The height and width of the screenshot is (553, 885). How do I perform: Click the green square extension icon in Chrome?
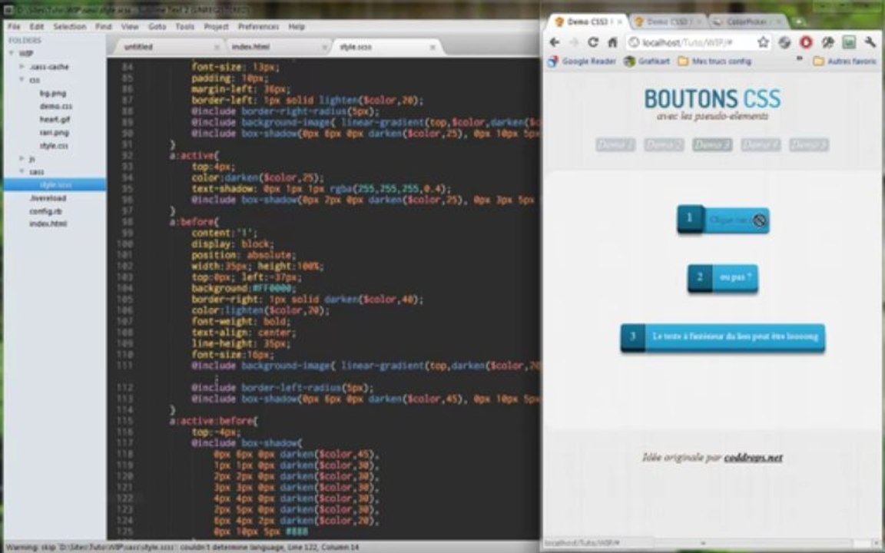click(848, 42)
